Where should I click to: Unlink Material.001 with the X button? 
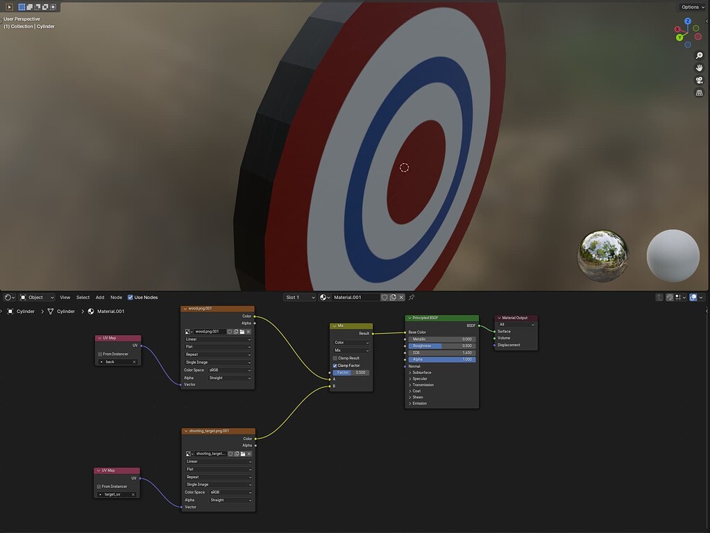pyautogui.click(x=400, y=296)
